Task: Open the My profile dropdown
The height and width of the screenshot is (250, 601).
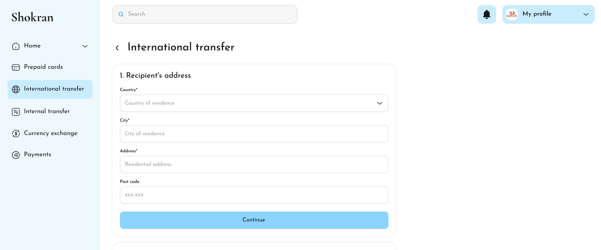Action: click(586, 14)
